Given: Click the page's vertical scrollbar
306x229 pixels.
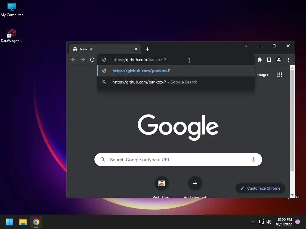Looking at the screenshot, I should pyautogui.click(x=292, y=121).
